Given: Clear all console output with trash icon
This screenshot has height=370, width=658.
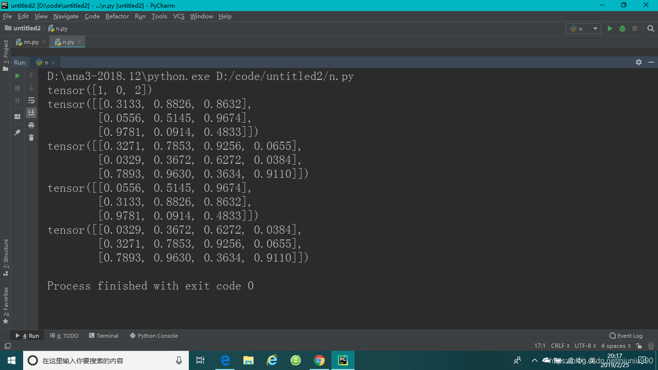Looking at the screenshot, I should coord(31,138).
